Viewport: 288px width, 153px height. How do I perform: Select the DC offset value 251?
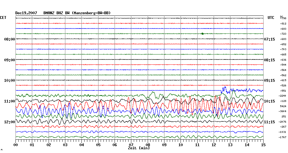point(284,117)
